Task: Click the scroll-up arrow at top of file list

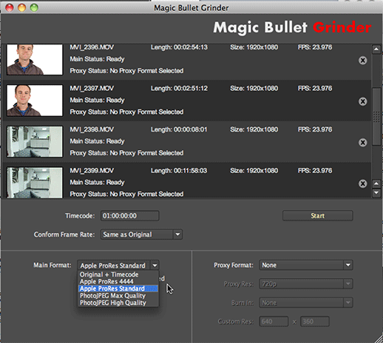Action: (376, 49)
